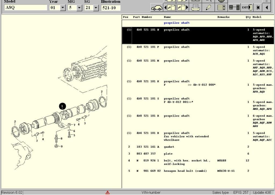Click the Model column header

pyautogui.click(x=257, y=17)
